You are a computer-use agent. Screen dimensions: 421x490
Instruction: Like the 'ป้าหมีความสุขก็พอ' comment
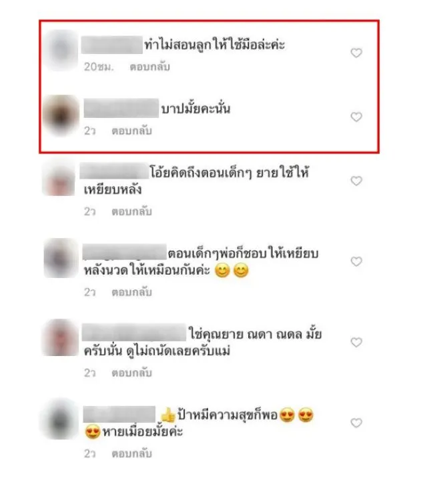point(356,423)
